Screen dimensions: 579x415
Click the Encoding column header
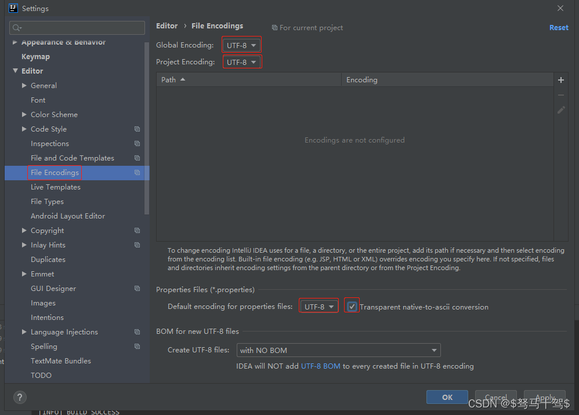[x=447, y=79]
